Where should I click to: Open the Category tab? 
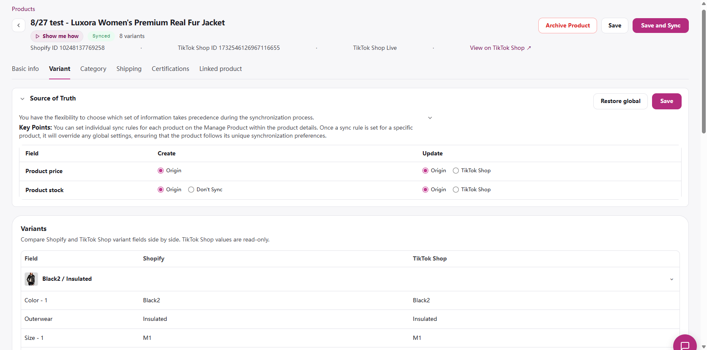click(x=93, y=69)
